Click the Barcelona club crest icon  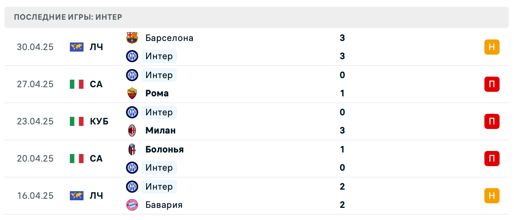(x=132, y=38)
